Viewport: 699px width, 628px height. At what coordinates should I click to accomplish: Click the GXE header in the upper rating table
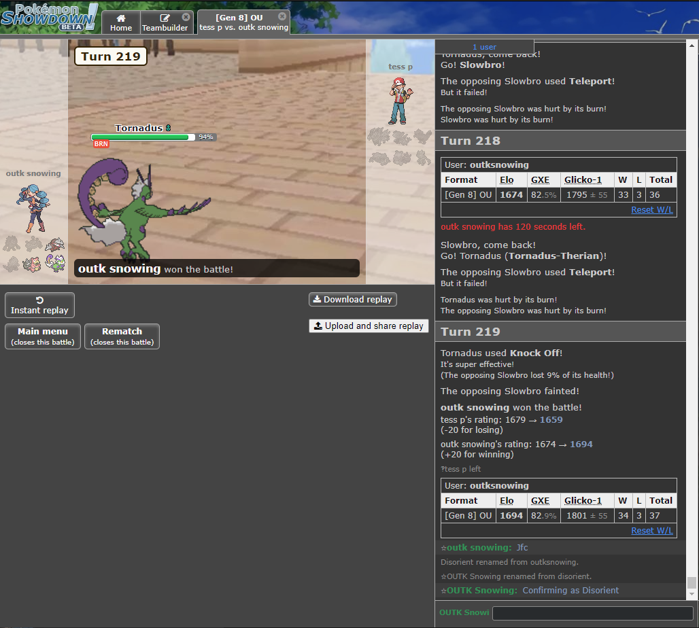[540, 180]
